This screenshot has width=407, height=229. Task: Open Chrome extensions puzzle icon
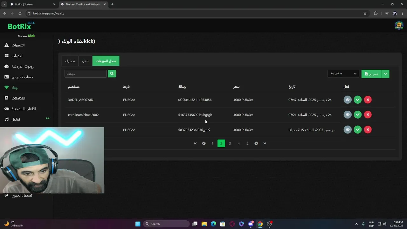point(376,13)
